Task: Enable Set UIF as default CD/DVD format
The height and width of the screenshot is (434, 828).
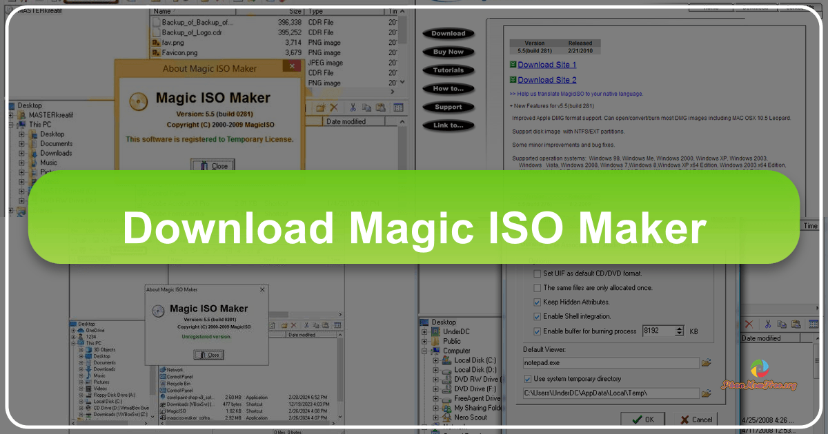Action: tap(537, 273)
